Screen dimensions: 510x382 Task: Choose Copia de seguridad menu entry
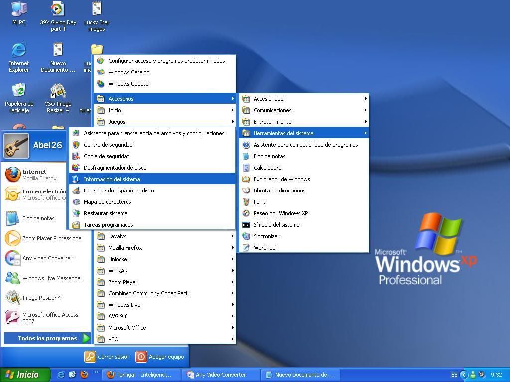click(152, 156)
